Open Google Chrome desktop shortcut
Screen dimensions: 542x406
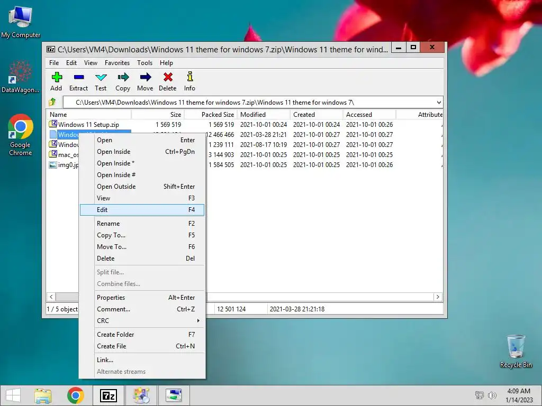coord(21,135)
